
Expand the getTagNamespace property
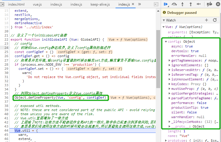(169, 60)
